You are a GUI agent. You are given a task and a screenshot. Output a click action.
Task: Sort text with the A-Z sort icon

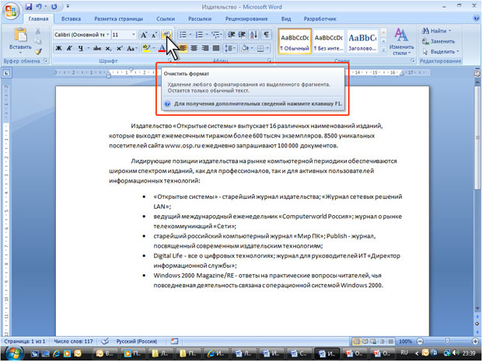click(x=254, y=35)
